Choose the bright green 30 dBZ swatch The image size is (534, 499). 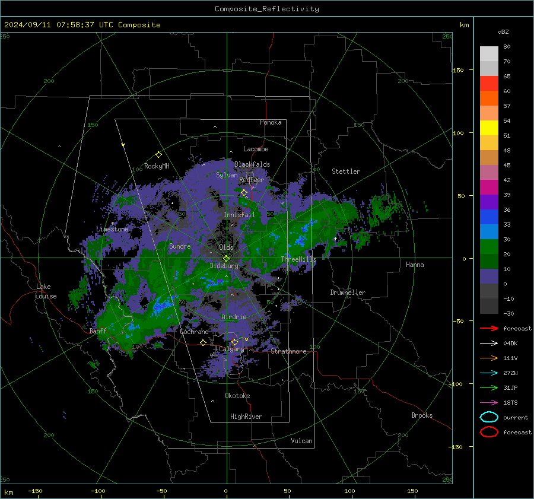[489, 246]
